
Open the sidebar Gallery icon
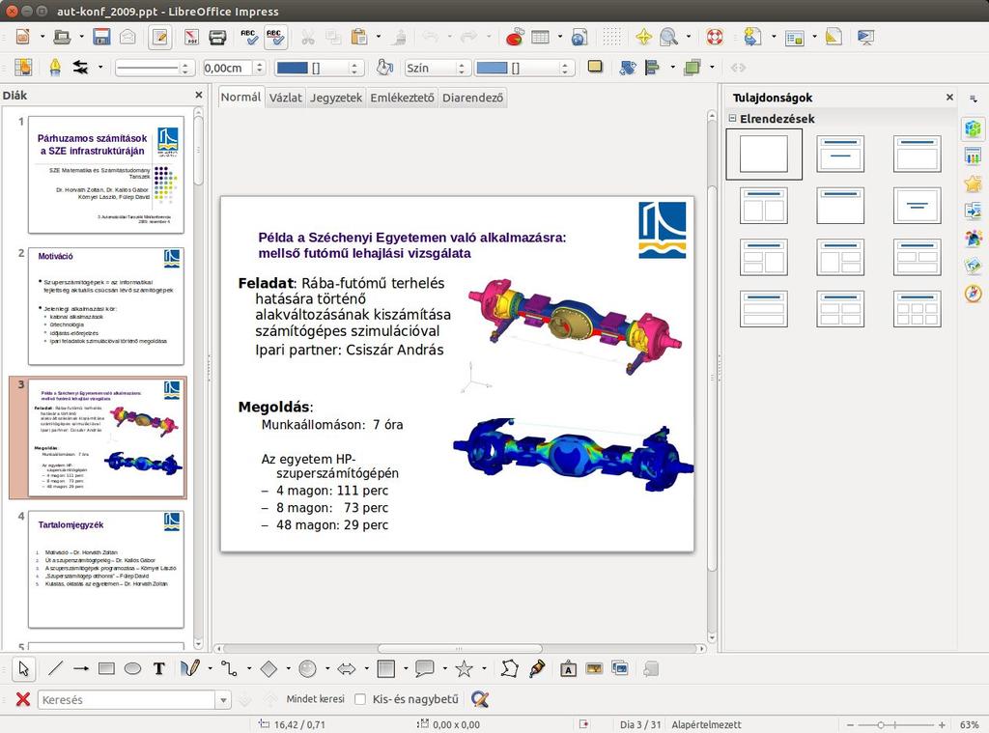coord(974,266)
